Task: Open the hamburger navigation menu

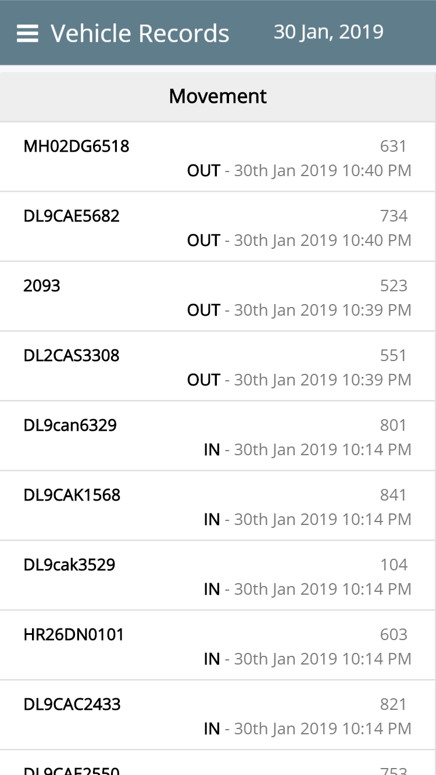Action: coord(27,34)
